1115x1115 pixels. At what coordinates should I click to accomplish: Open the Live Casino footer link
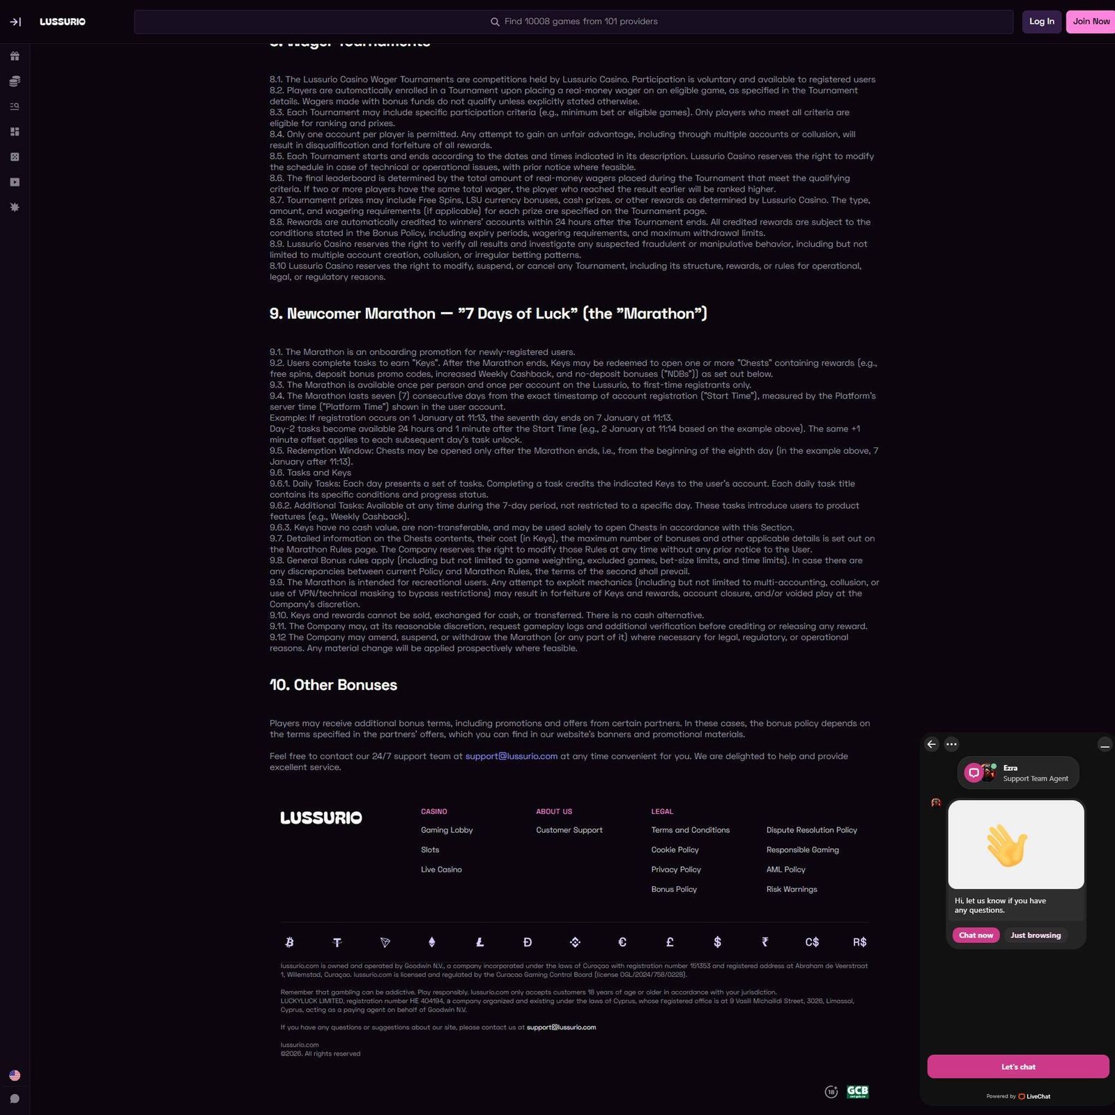(441, 869)
